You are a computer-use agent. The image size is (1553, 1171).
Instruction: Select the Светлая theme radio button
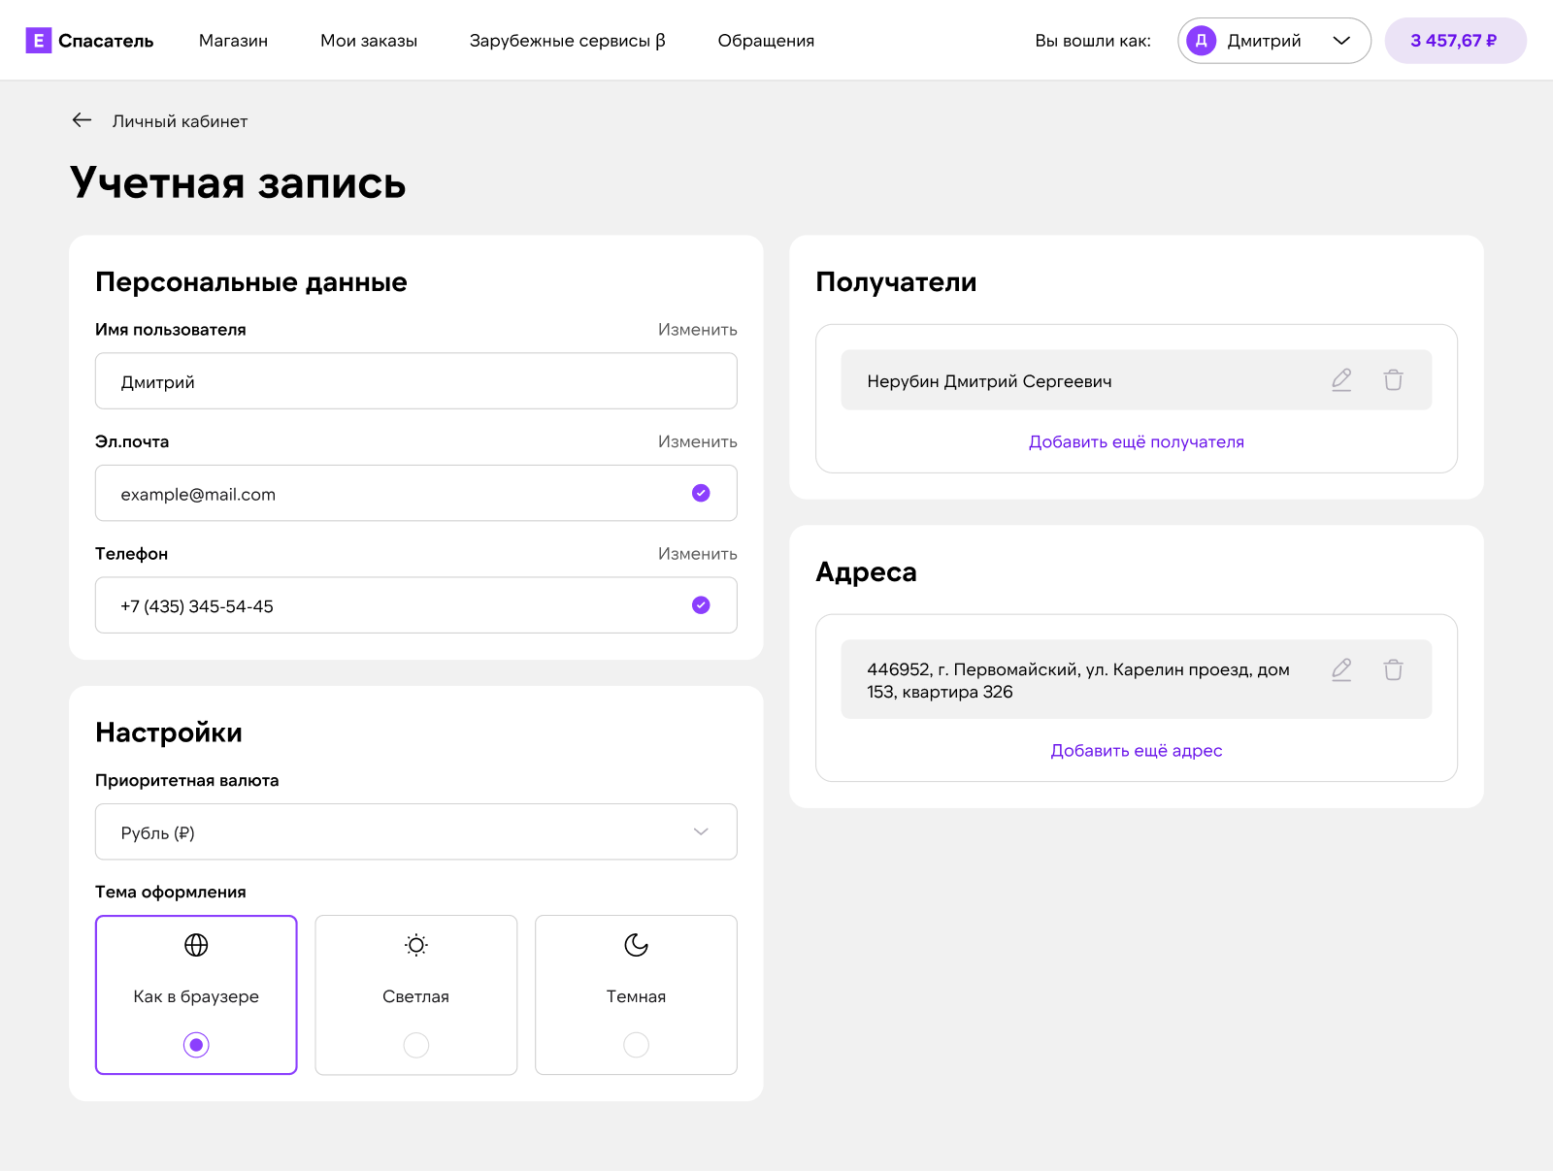pyautogui.click(x=416, y=1045)
